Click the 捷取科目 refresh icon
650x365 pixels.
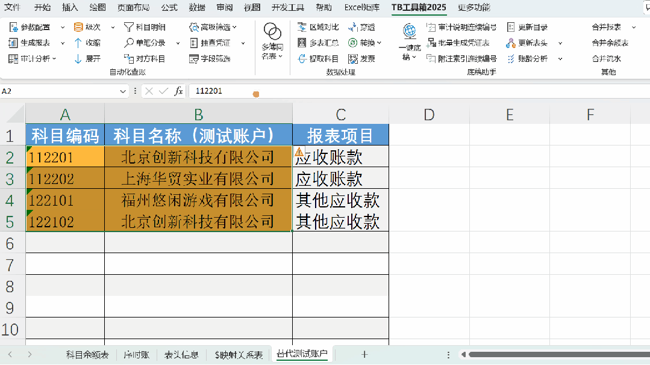click(302, 57)
